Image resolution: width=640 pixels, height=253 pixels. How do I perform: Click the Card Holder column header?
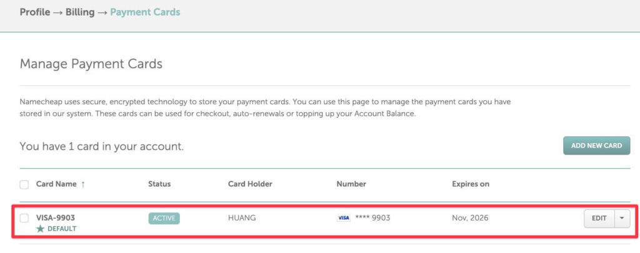[250, 184]
